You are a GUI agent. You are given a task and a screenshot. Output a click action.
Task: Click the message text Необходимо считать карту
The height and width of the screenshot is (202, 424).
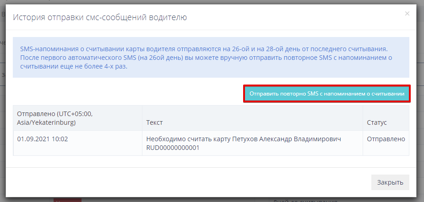[x=189, y=139]
